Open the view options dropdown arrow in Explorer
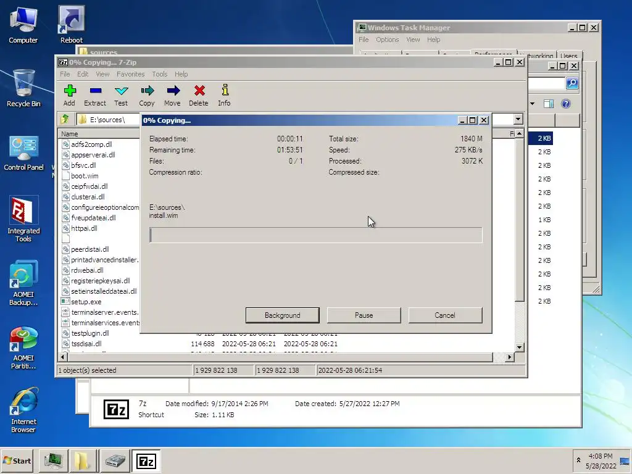Image resolution: width=632 pixels, height=474 pixels. pos(533,104)
